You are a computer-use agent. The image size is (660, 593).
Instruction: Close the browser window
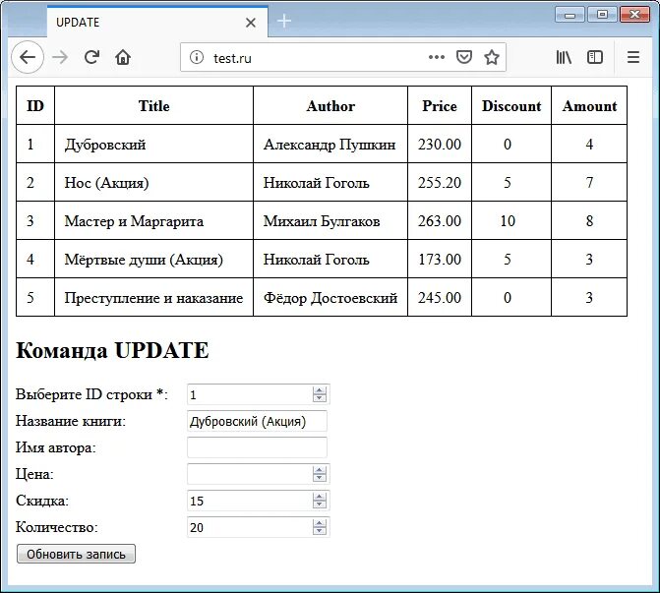tap(634, 15)
